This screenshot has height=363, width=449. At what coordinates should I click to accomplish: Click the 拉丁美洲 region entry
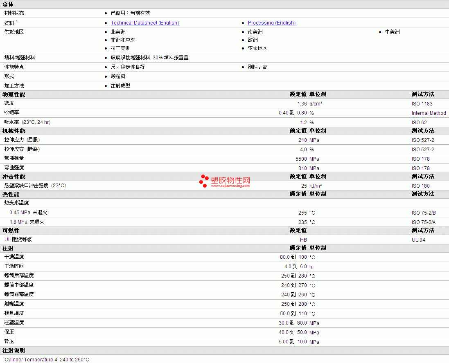[121, 48]
